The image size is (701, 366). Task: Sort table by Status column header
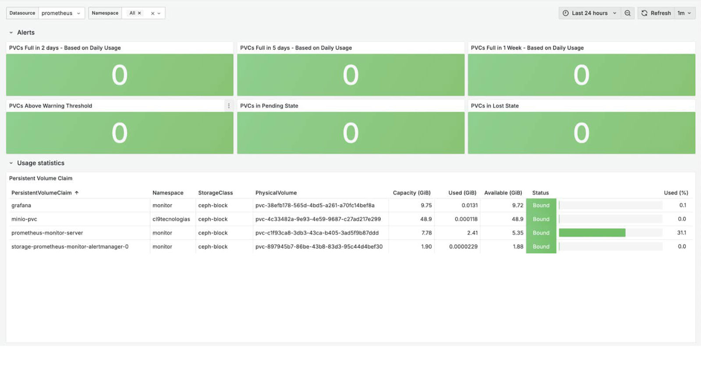[x=540, y=193]
